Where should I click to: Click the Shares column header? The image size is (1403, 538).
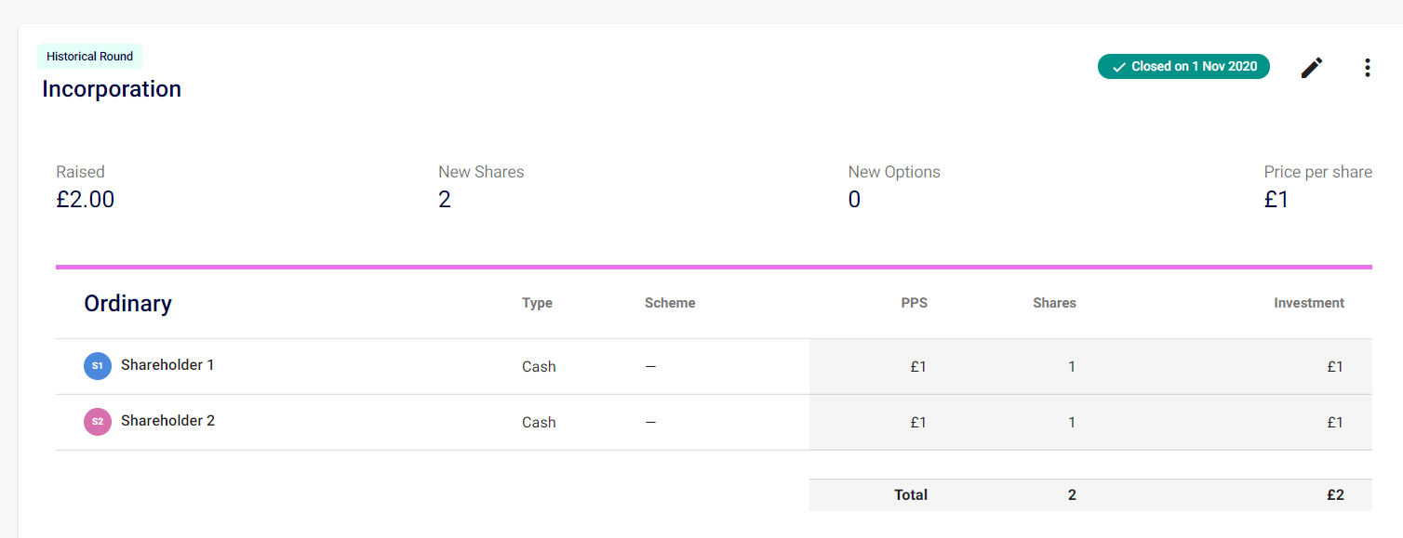[x=1054, y=303]
